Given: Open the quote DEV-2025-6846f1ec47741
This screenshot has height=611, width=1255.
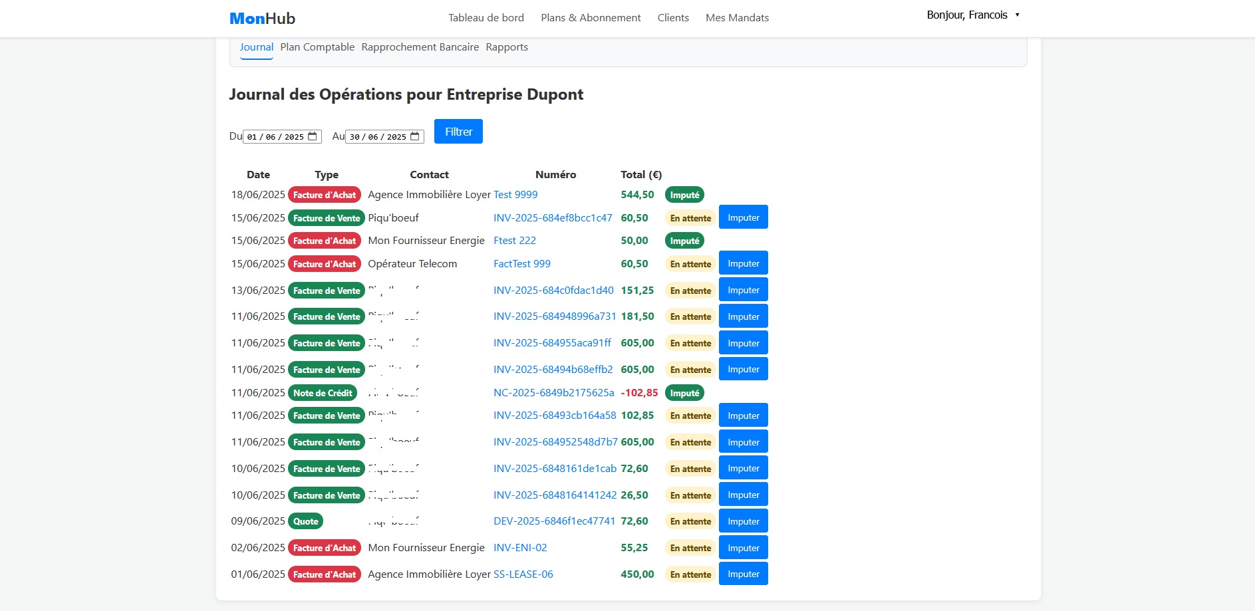Looking at the screenshot, I should (554, 521).
